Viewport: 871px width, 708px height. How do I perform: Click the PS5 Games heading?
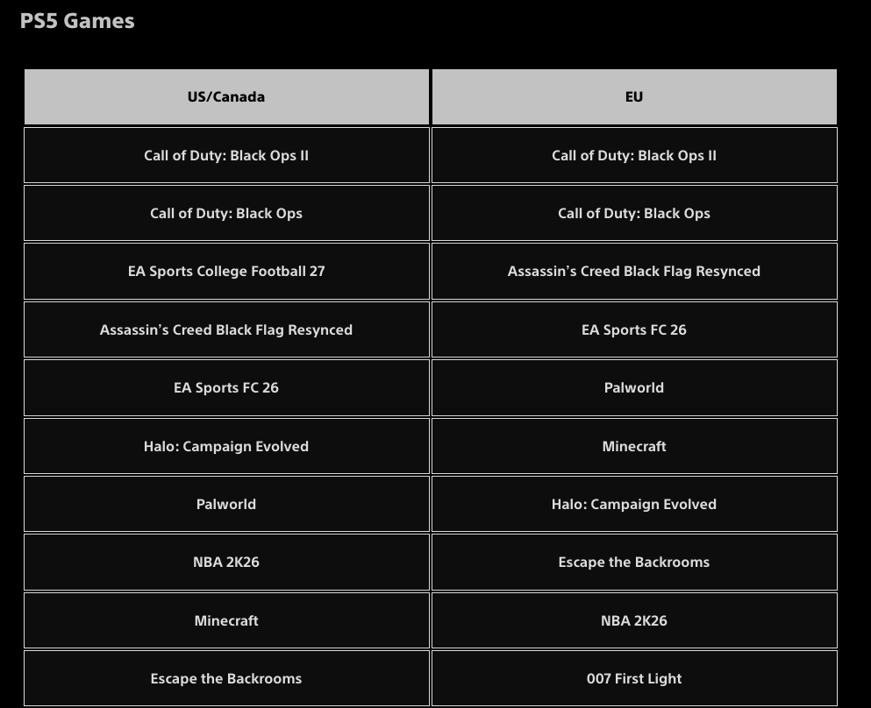(x=77, y=21)
